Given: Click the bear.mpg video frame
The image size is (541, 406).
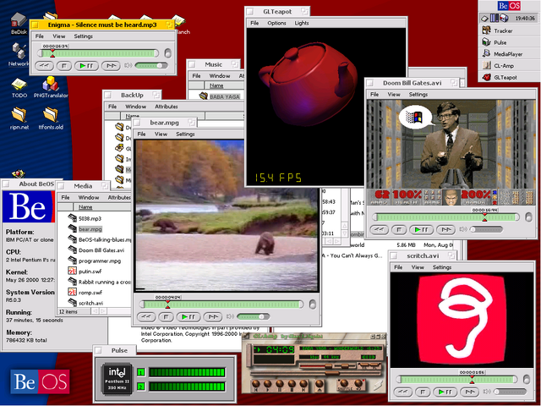Looking at the screenshot, I should [x=227, y=216].
